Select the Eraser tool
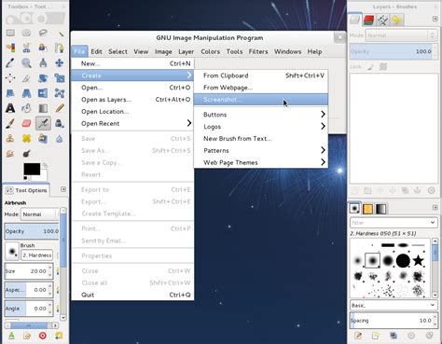This screenshot has height=344, width=442. point(26,123)
